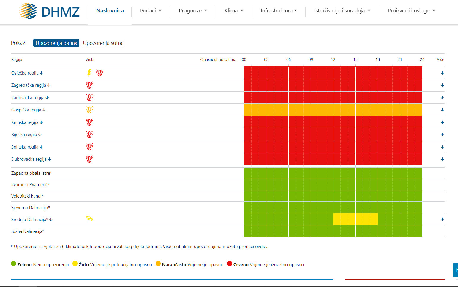Click the DHMZ logo
The image size is (458, 287).
coord(49,11)
